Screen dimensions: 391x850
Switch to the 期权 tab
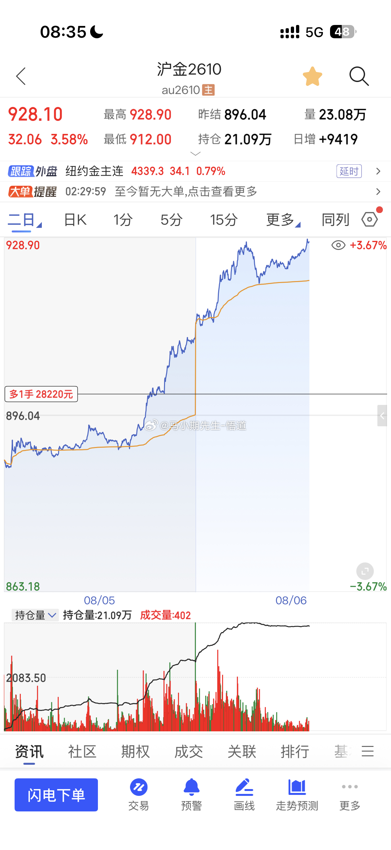(135, 751)
